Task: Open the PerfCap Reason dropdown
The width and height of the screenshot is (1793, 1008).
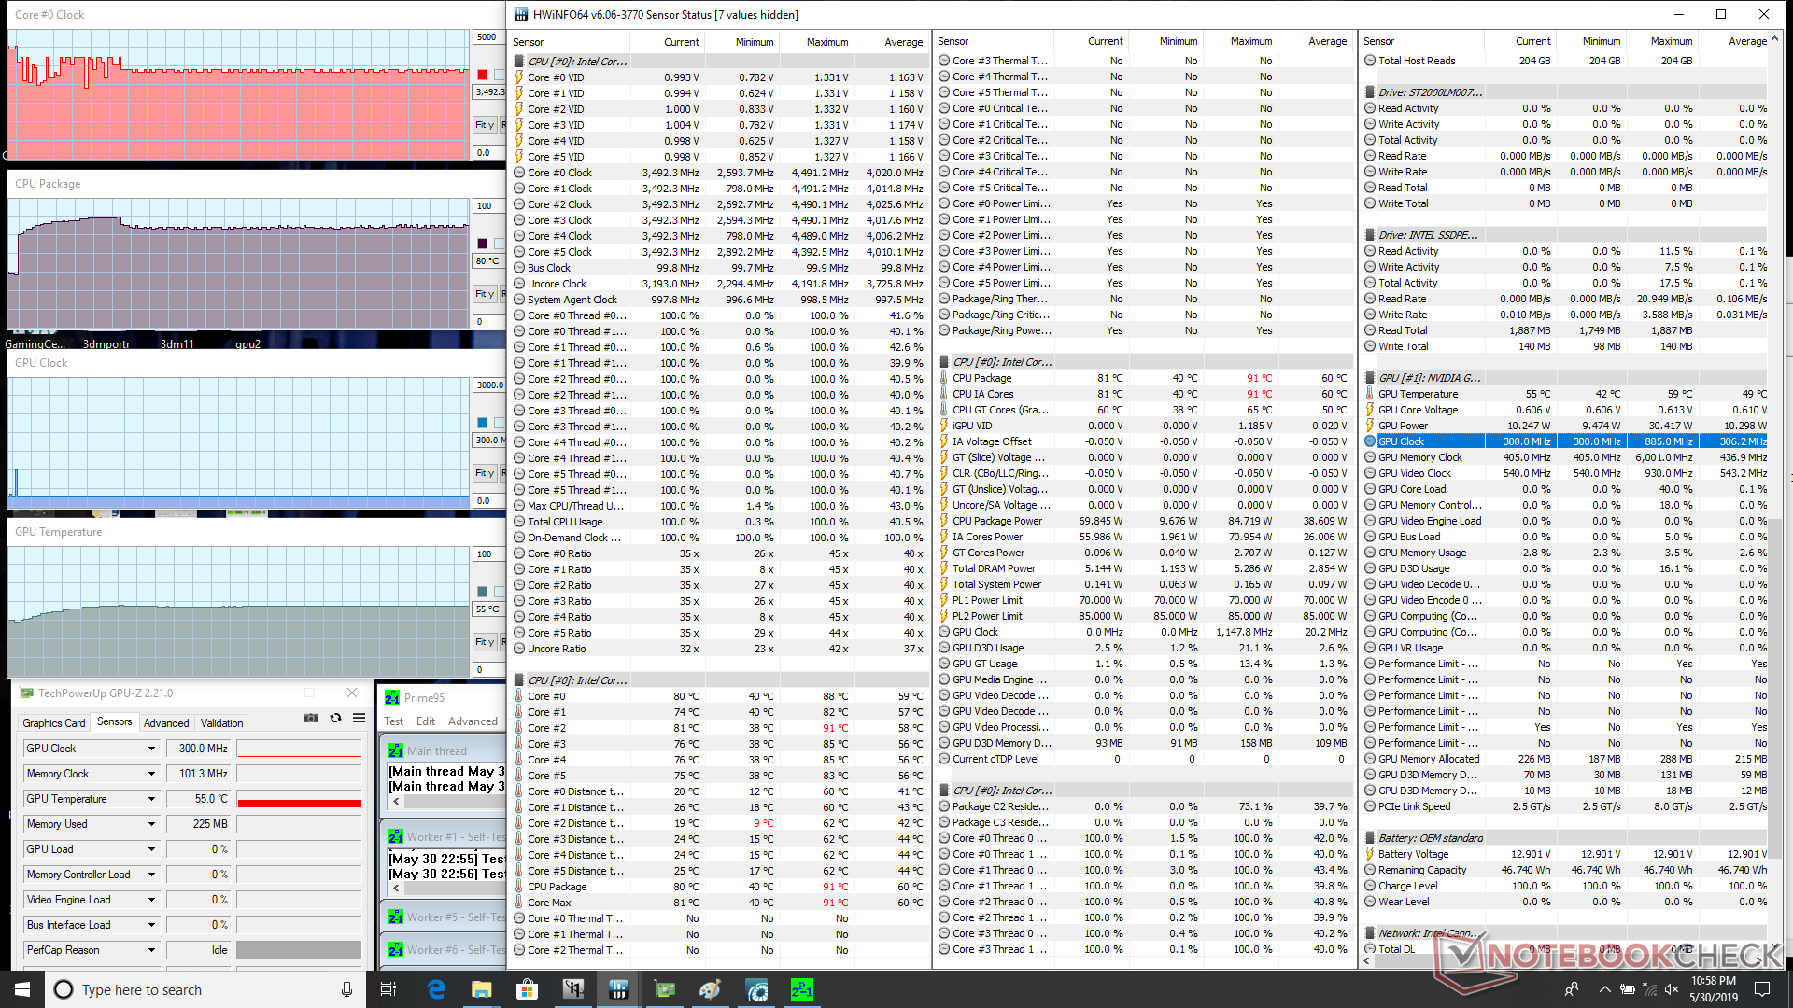Action: tap(151, 950)
